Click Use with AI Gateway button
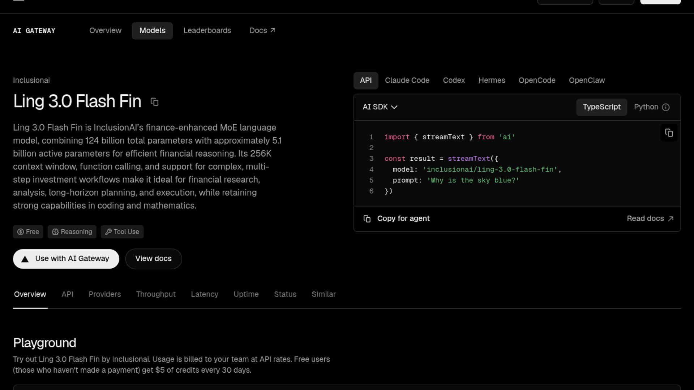 (66, 259)
